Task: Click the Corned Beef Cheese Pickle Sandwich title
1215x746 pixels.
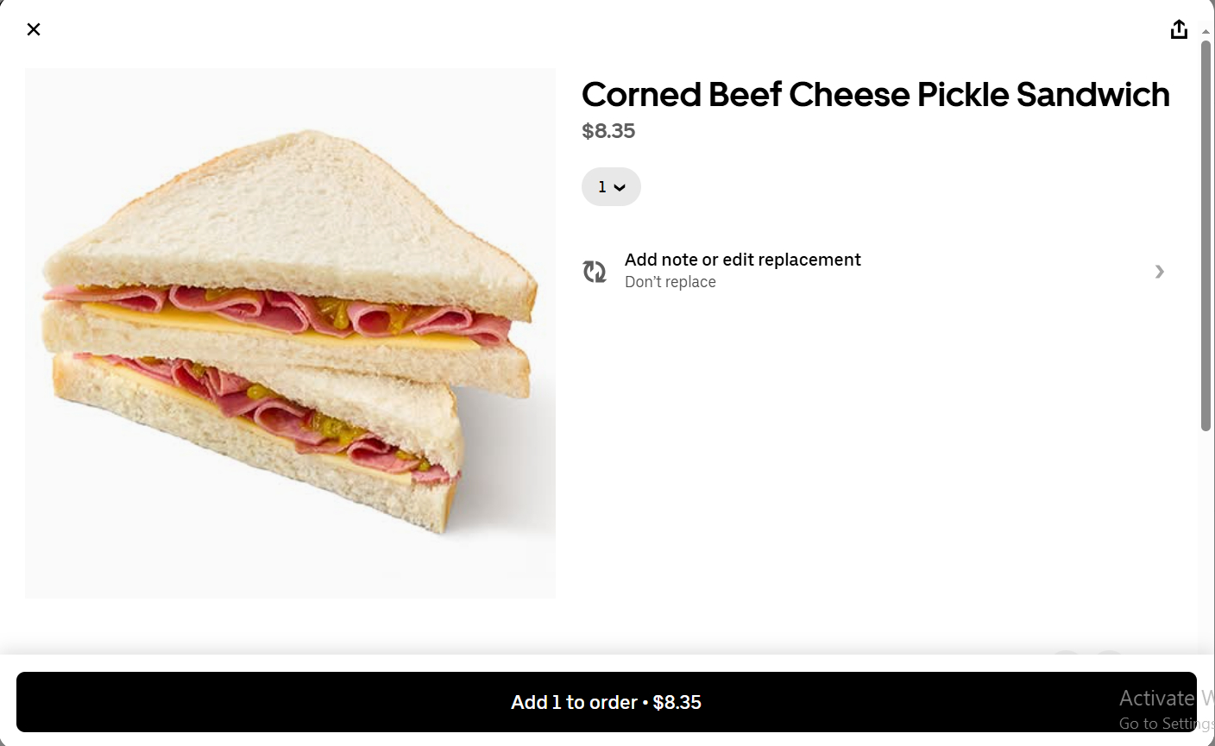Action: [x=875, y=94]
